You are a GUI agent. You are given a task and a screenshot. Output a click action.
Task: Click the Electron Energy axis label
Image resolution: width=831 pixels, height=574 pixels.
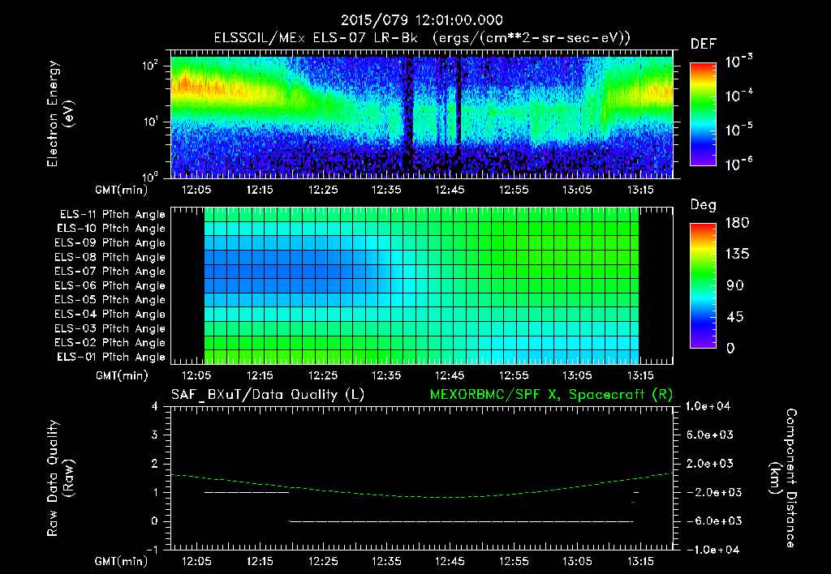pyautogui.click(x=60, y=114)
